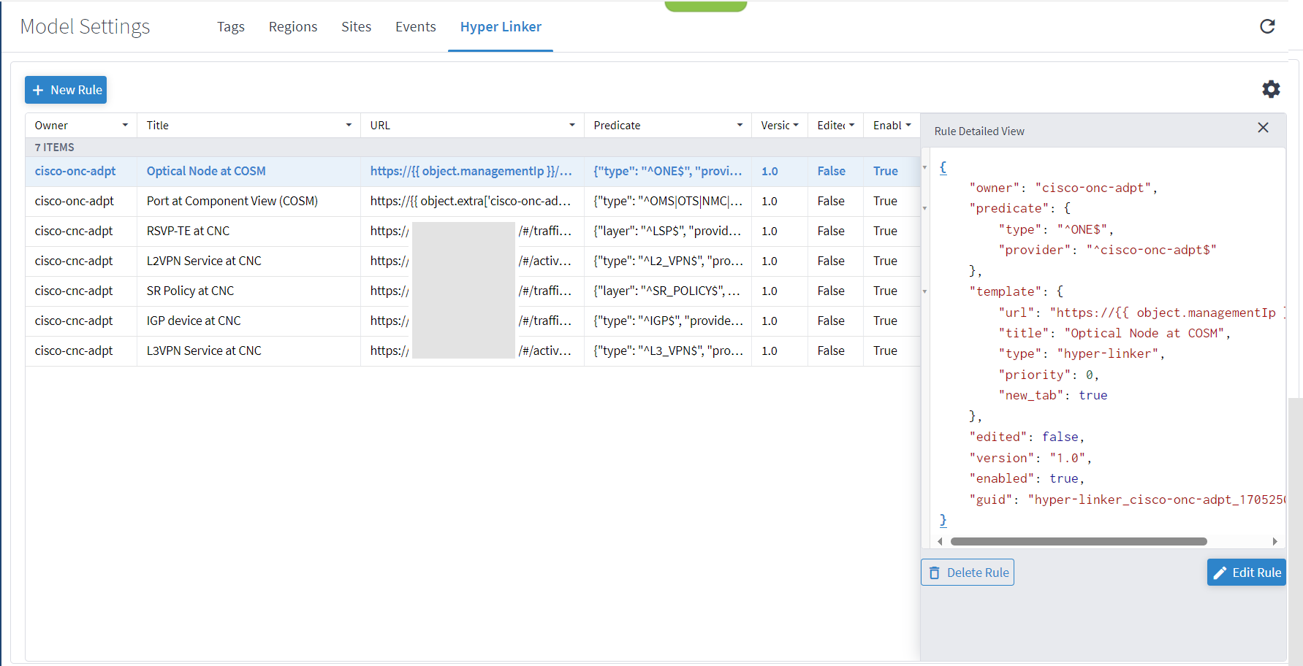Click the JSON view horizontal scrollbar
The image size is (1303, 666).
pyautogui.click(x=1078, y=542)
